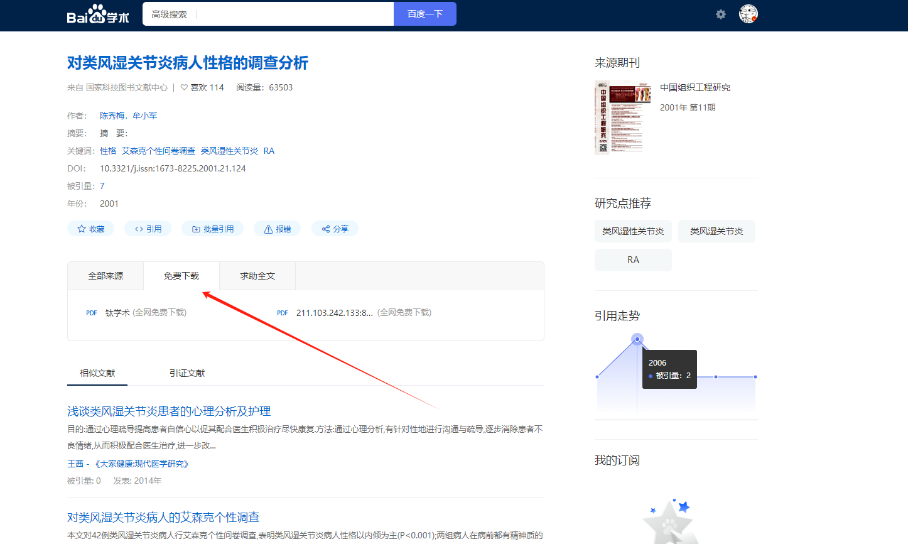Select research tag 类风湿性关节炎
The width and height of the screenshot is (908, 544).
click(633, 231)
